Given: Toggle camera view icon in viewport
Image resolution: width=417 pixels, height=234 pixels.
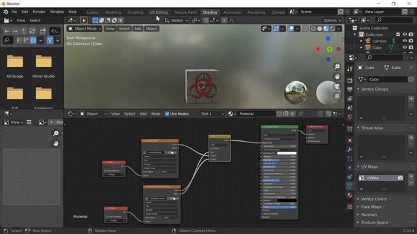Looking at the screenshot, I should 337,86.
